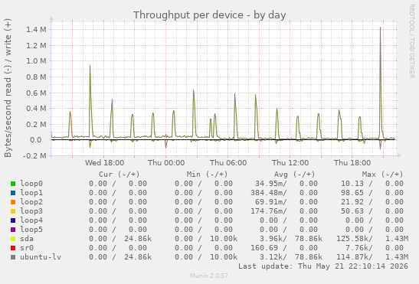Click the 'Cur (-/+)' column header

(119, 175)
